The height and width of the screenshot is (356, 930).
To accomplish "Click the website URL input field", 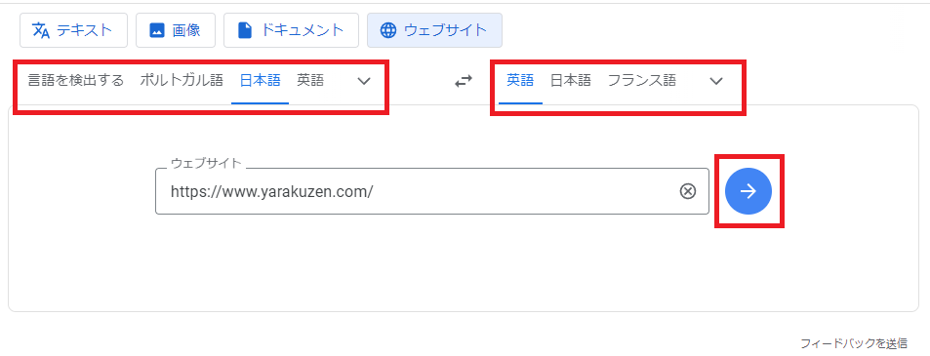I will tap(415, 191).
